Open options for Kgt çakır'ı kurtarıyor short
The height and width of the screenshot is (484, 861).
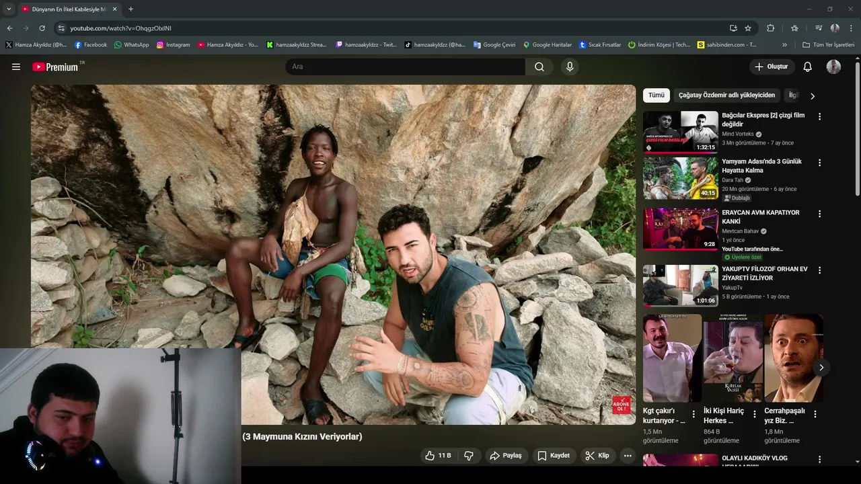(694, 414)
